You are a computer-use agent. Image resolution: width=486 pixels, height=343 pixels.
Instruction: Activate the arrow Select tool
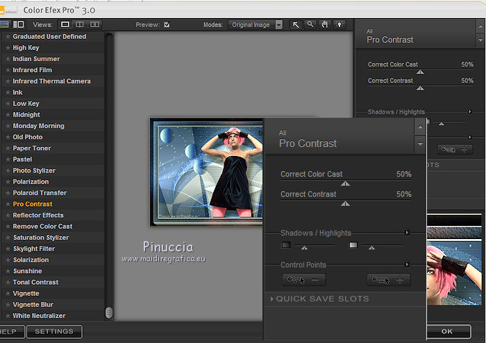click(296, 25)
